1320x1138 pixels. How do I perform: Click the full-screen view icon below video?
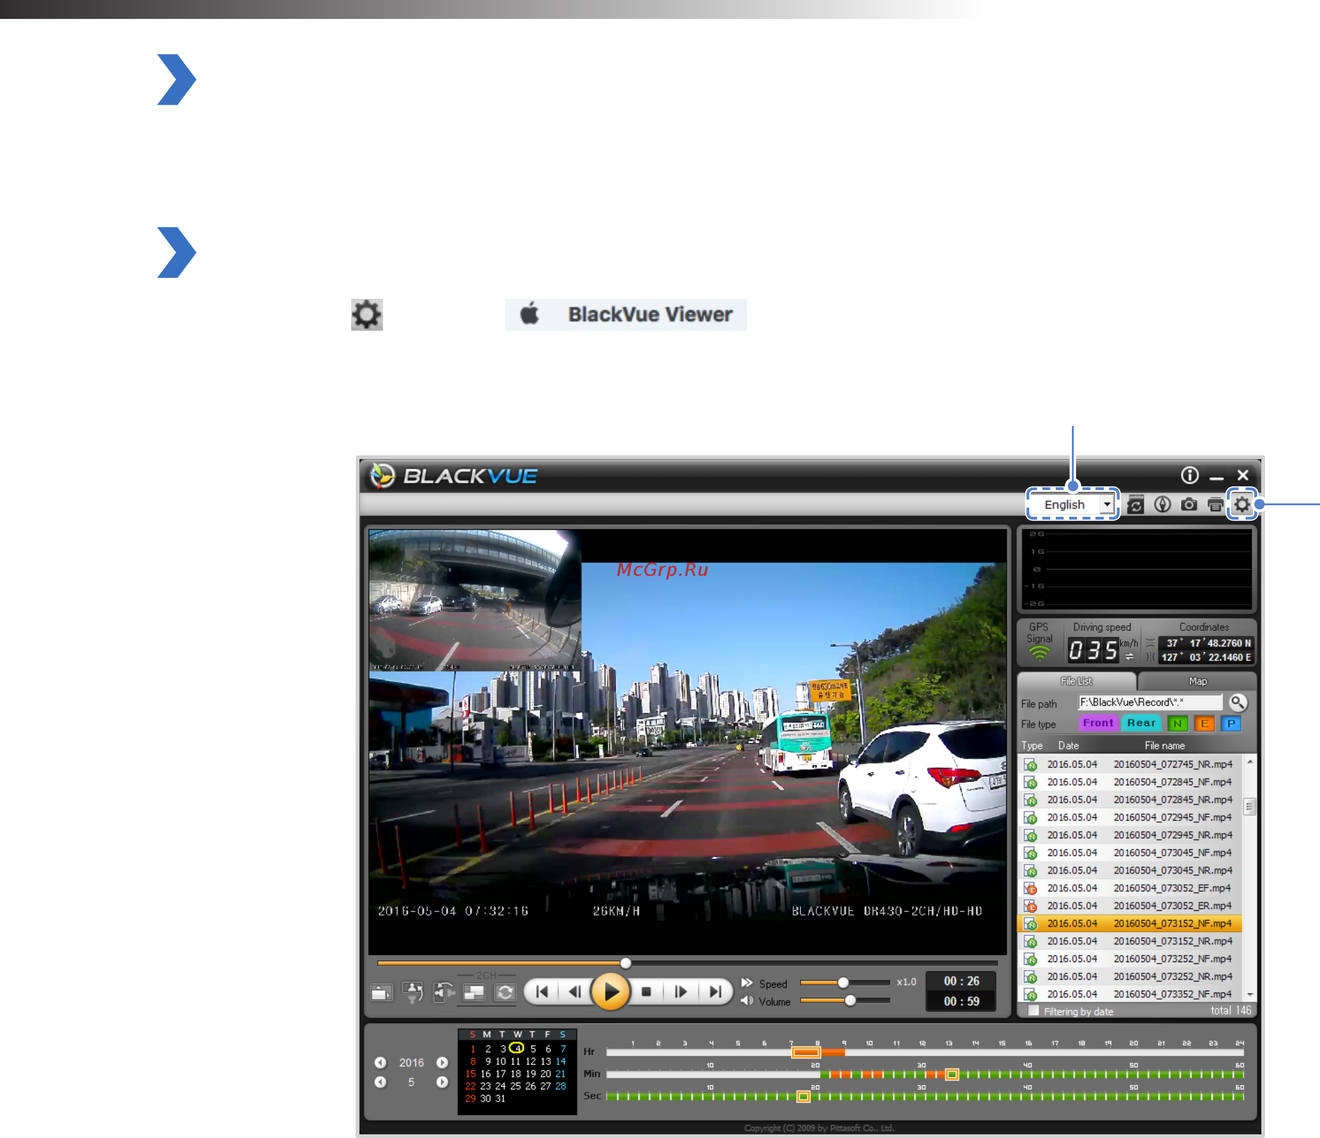pyautogui.click(x=382, y=992)
